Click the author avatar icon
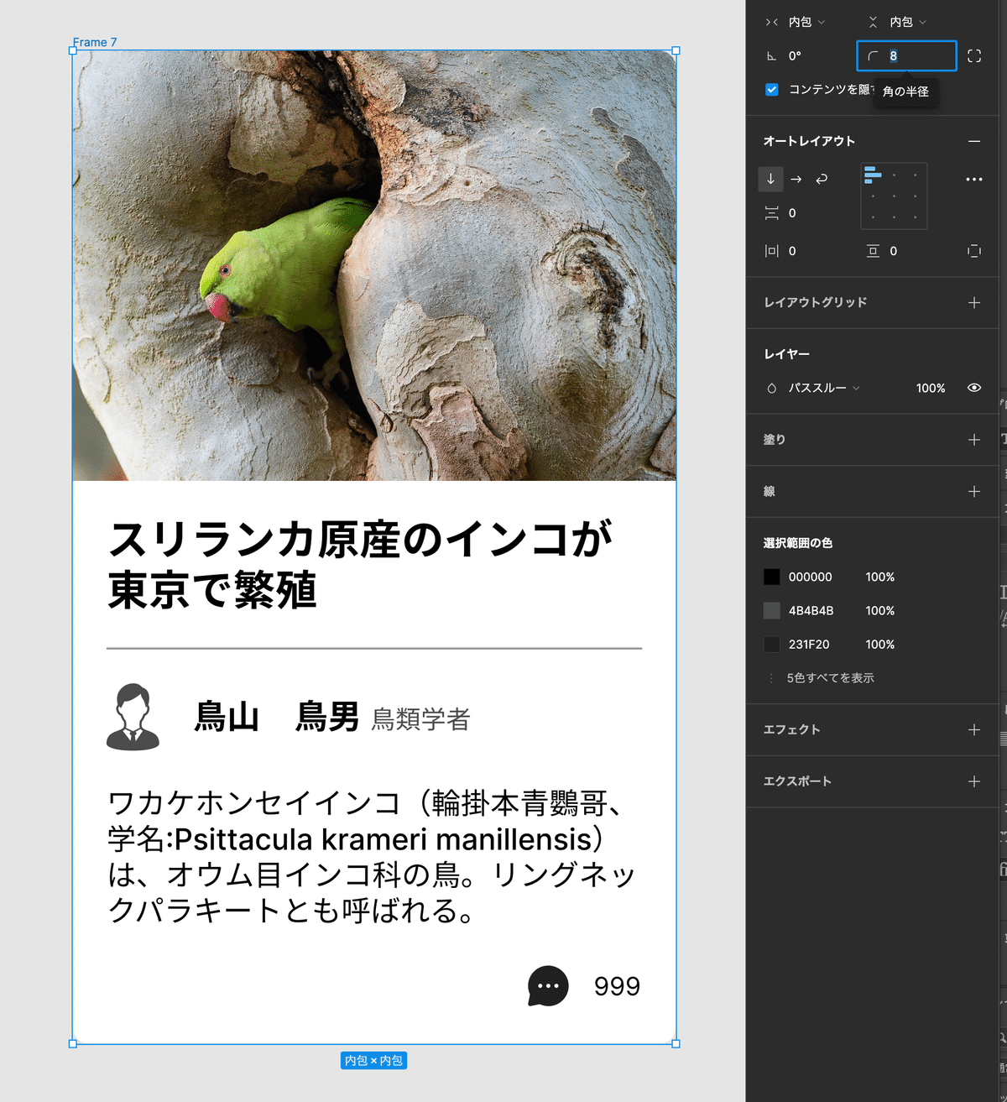 pos(133,717)
